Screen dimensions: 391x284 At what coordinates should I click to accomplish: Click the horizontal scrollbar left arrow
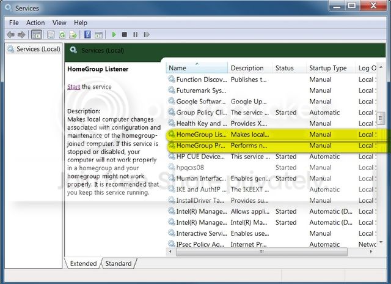[170, 252]
